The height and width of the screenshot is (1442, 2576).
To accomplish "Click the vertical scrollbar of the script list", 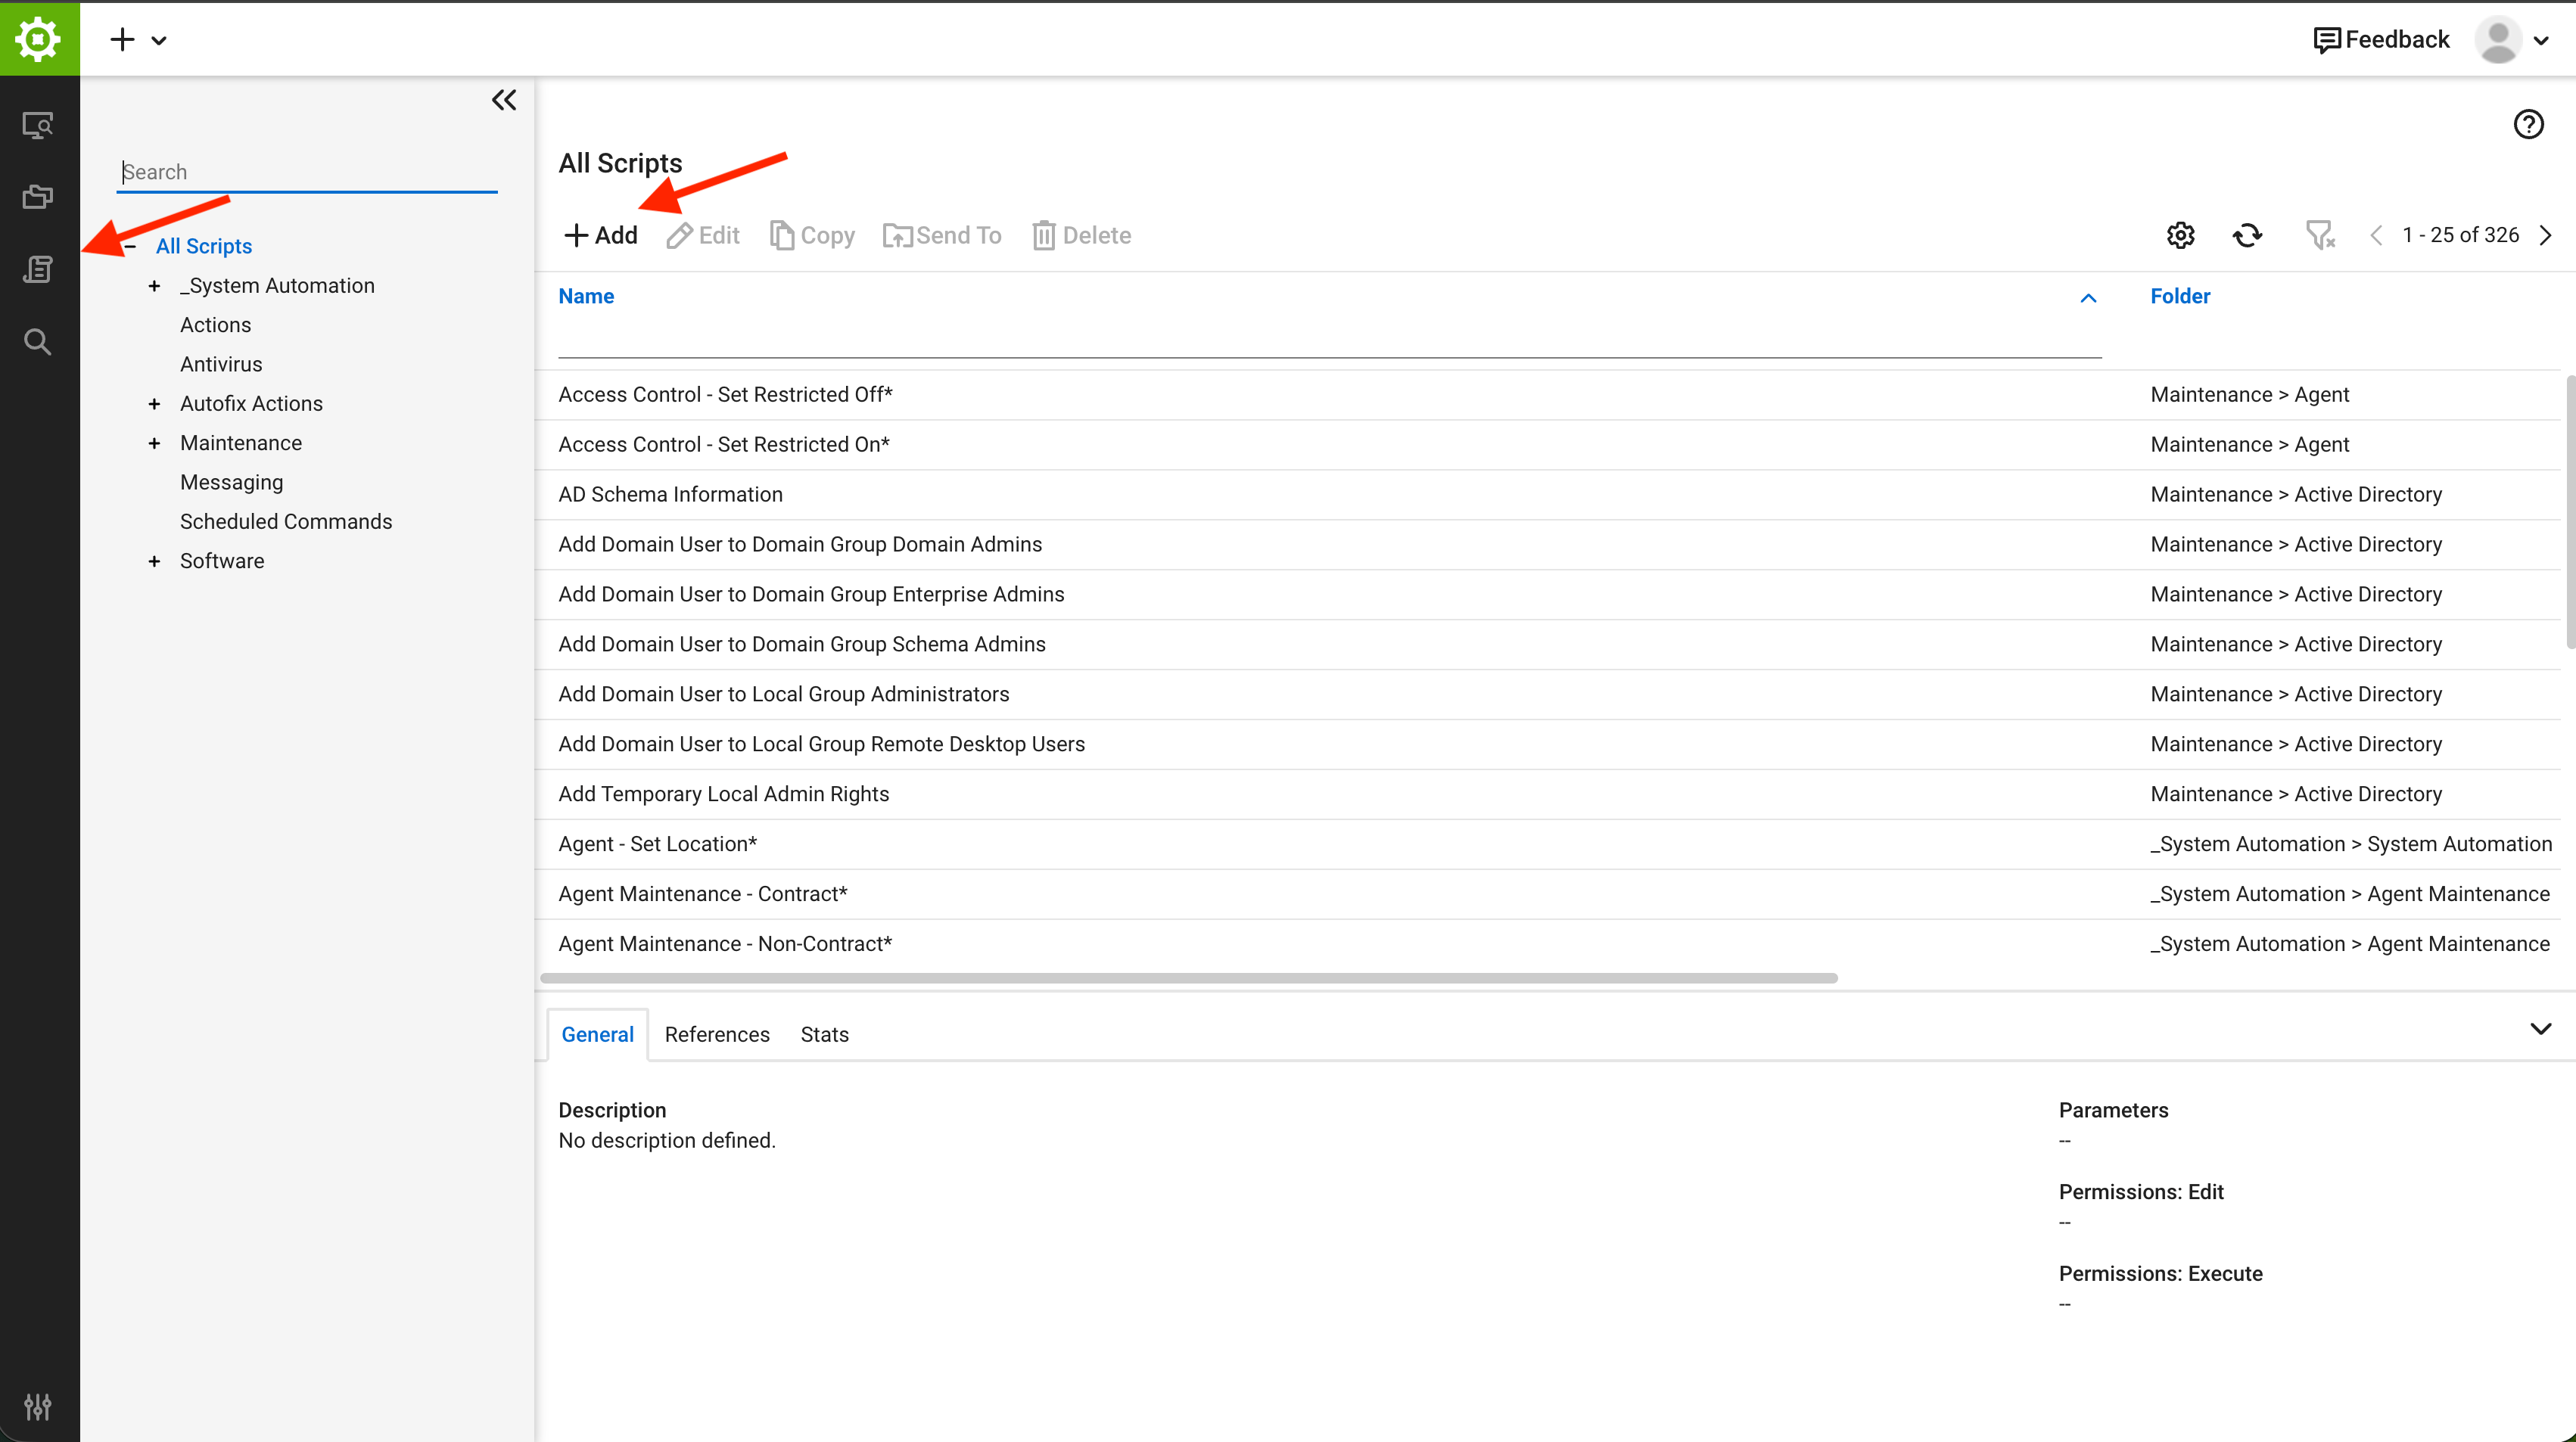I will pos(2570,512).
